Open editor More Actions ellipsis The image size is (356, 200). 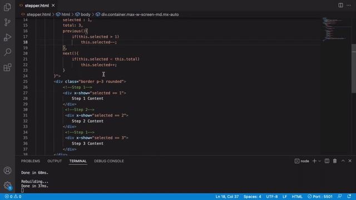point(349,6)
